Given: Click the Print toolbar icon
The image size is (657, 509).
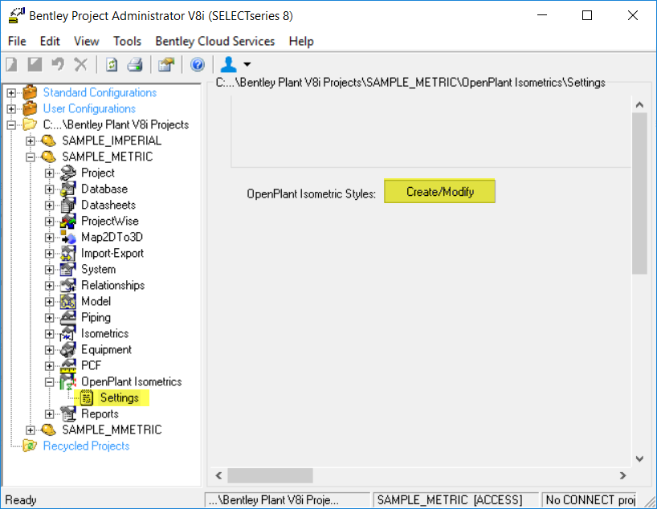Looking at the screenshot, I should pyautogui.click(x=135, y=64).
